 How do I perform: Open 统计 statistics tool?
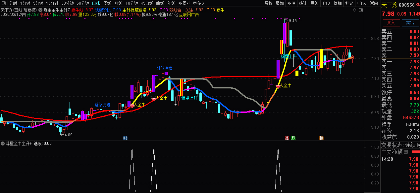tap(303, 3)
